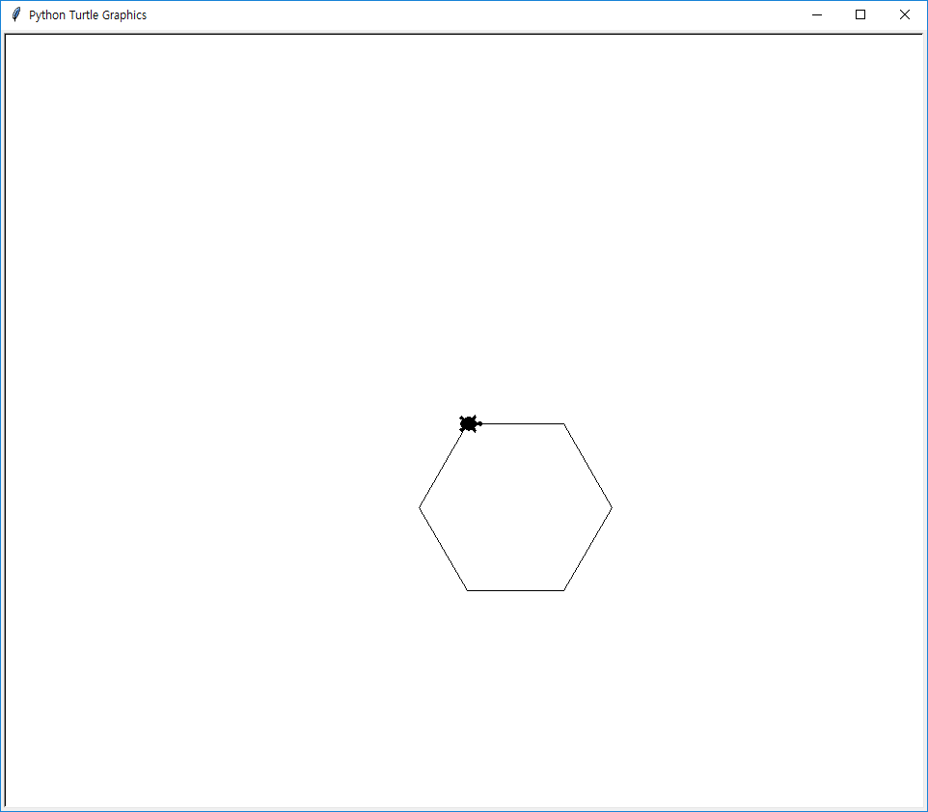Click the "Python Turtle Graphics" title text

pos(88,15)
